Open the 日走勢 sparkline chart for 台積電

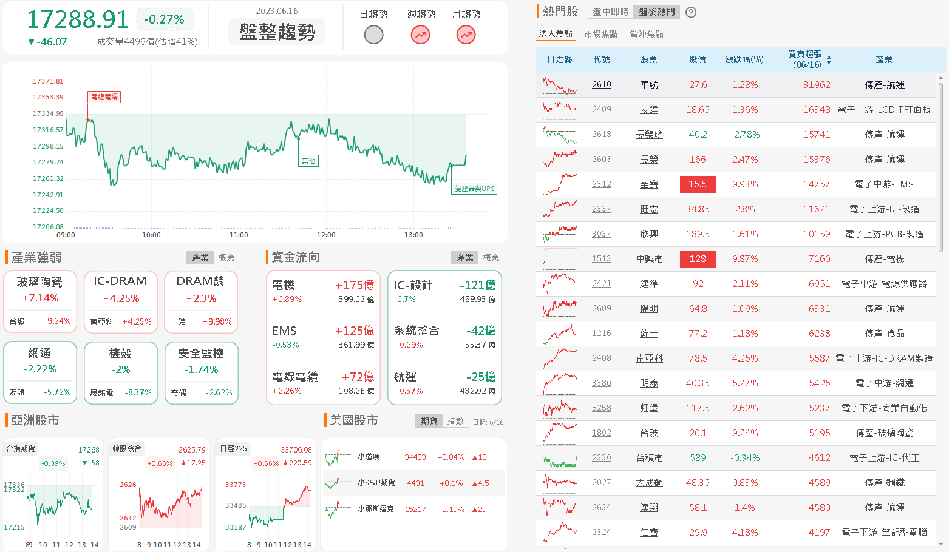(x=560, y=458)
